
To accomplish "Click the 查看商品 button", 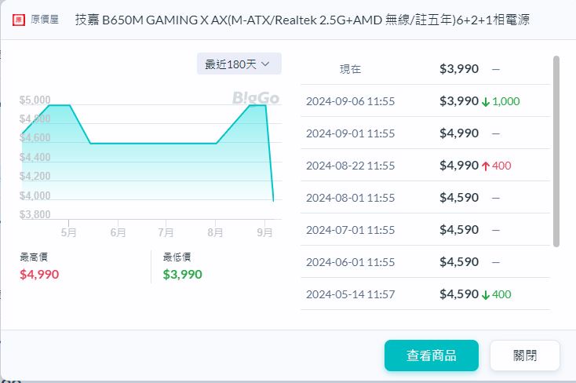I will pyautogui.click(x=431, y=356).
